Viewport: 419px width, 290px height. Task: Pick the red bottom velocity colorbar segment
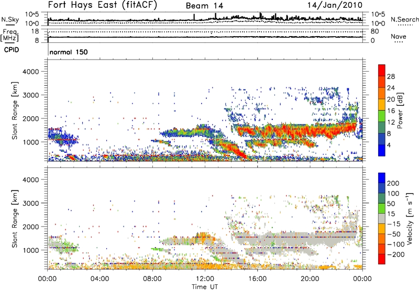point(382,259)
